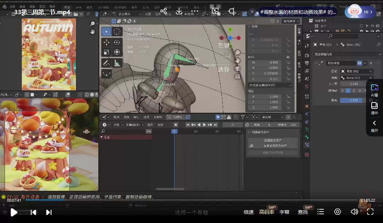
Task: Toggle constraint visibility eye icon
Action: pos(360,63)
